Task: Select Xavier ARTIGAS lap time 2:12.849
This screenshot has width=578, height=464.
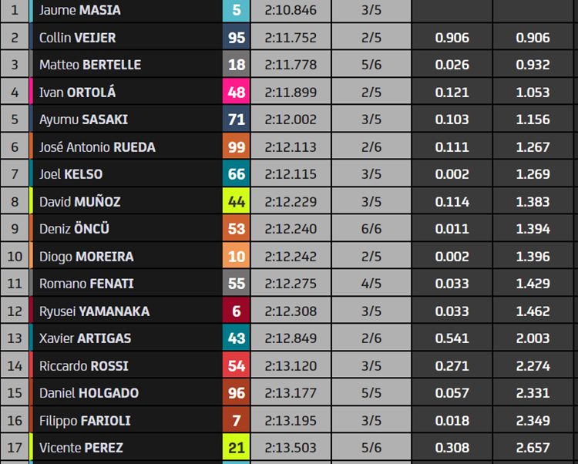Action: [x=291, y=338]
